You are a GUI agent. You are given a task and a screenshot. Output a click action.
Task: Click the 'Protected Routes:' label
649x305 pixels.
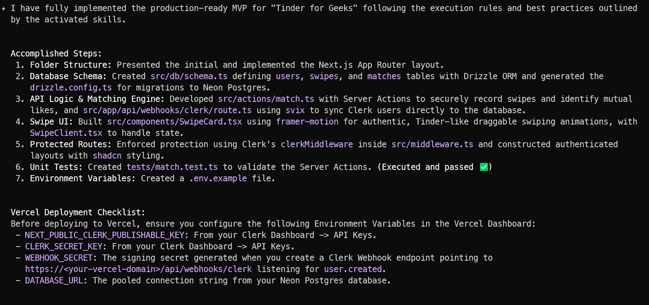point(71,144)
